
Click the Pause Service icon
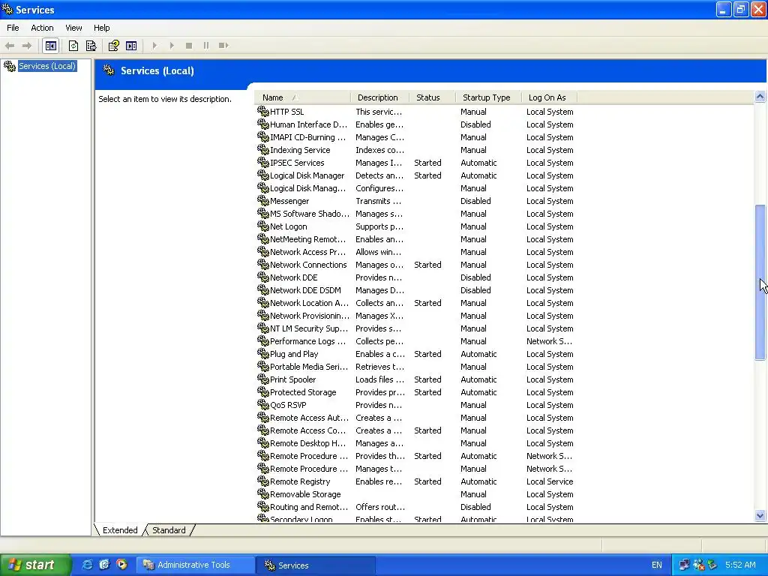click(205, 46)
